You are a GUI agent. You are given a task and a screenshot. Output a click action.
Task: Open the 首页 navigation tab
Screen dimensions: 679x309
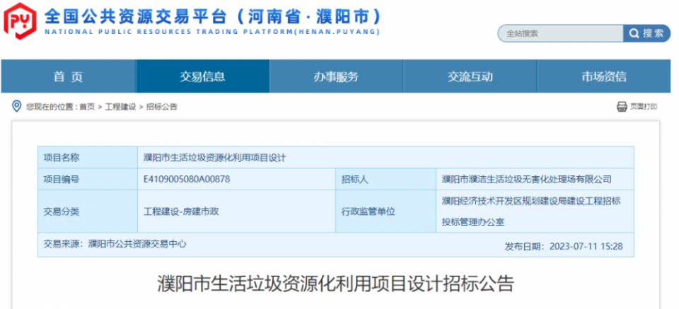(x=68, y=77)
